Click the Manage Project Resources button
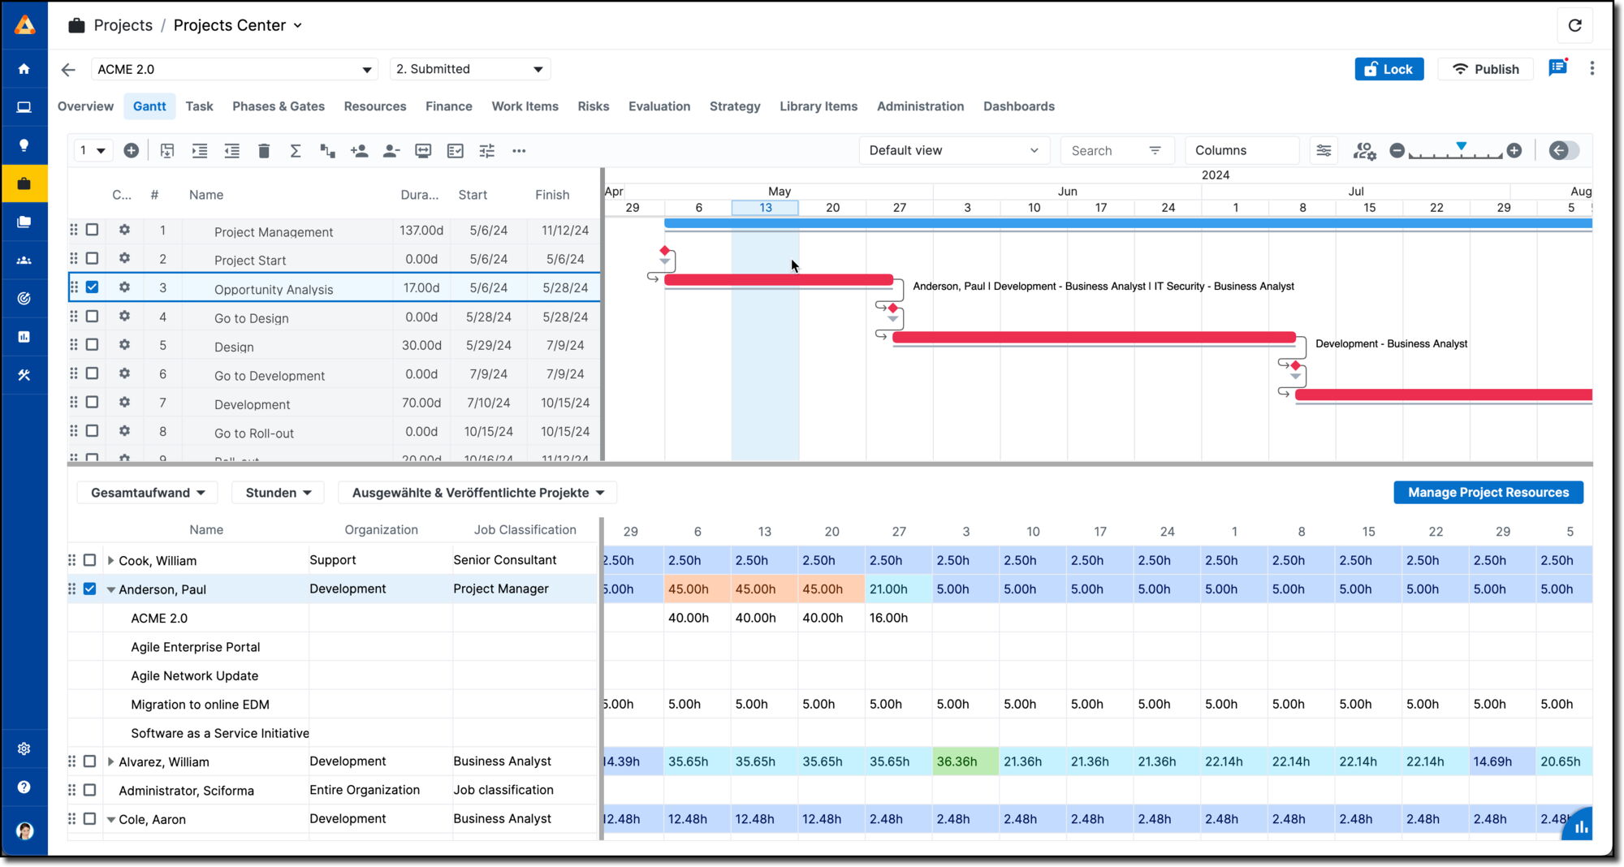The height and width of the screenshot is (867, 1624). pos(1488,493)
